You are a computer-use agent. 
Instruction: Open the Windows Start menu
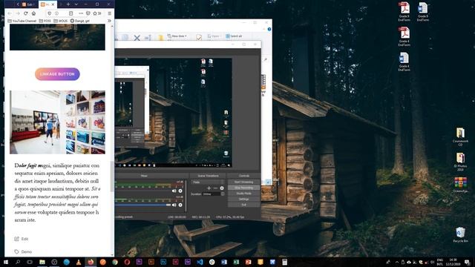point(6,262)
